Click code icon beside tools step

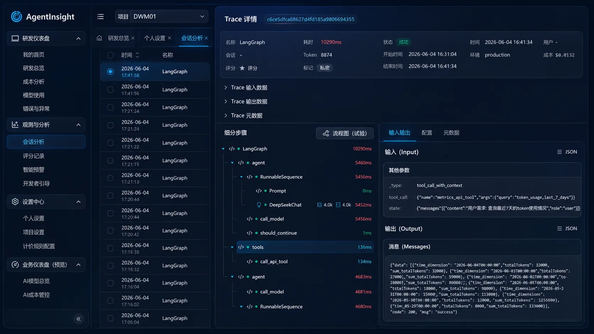click(241, 247)
